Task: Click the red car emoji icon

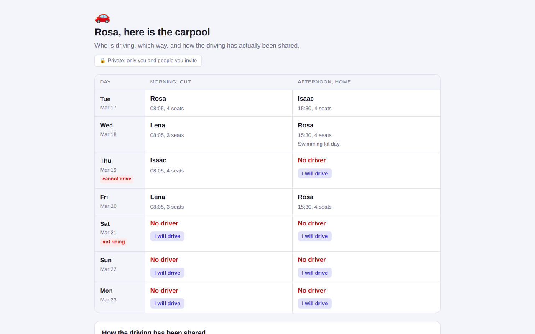Action: (x=102, y=18)
